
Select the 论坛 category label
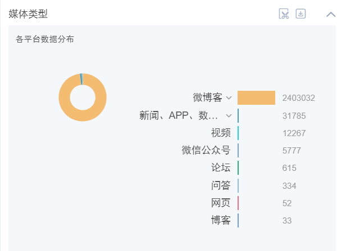(221, 168)
